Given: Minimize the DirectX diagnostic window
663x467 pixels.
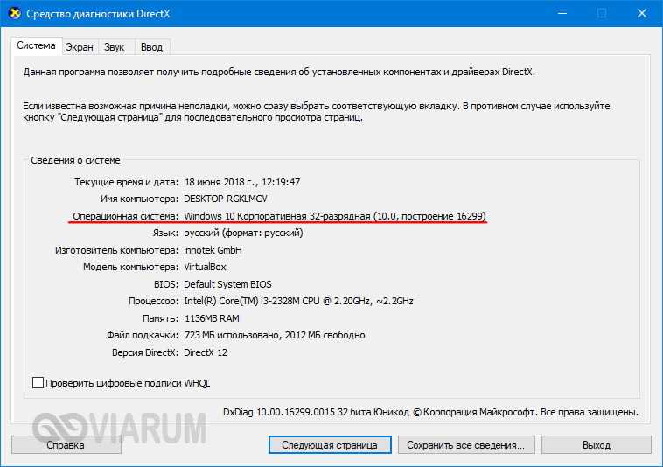Looking at the screenshot, I should 562,13.
